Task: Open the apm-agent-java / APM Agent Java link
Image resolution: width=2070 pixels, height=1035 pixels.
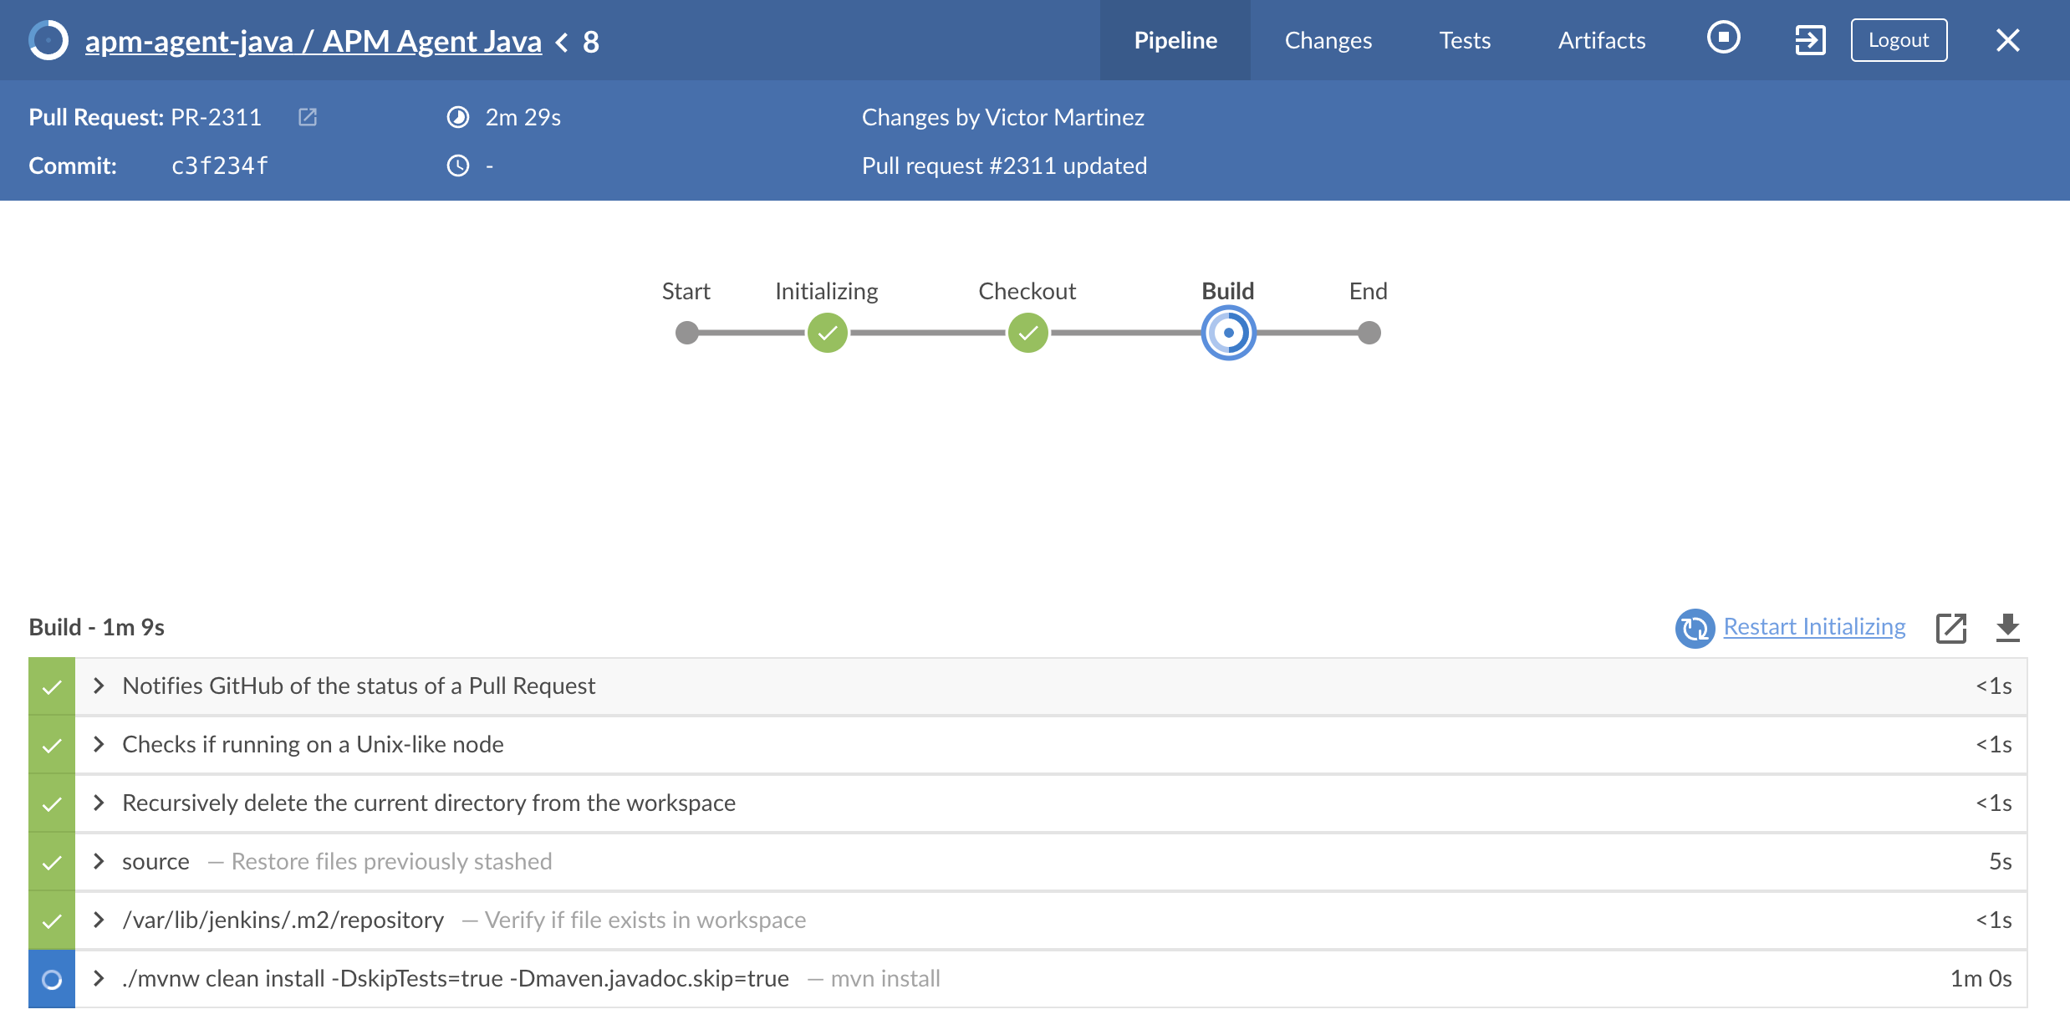Action: (313, 42)
